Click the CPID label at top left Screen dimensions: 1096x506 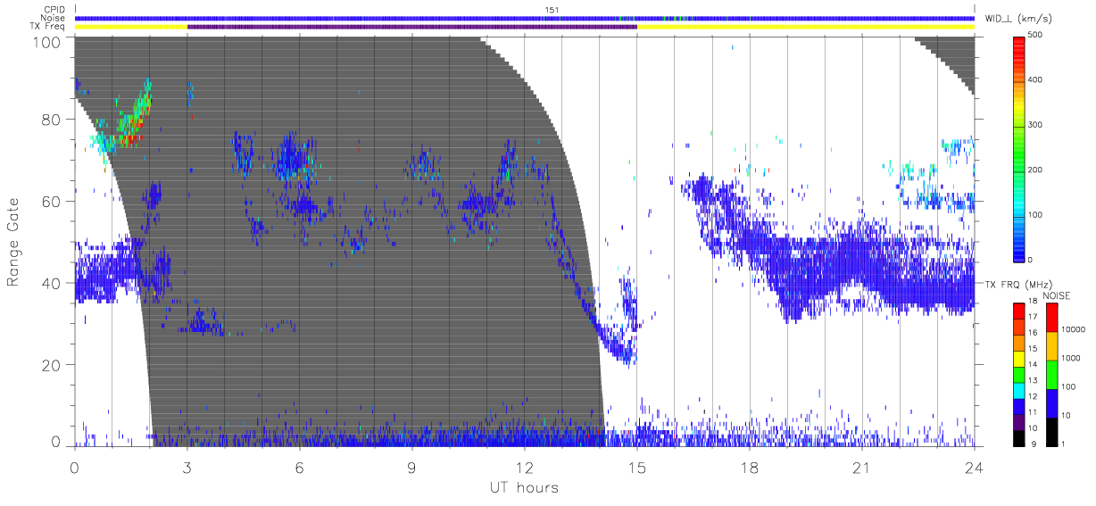click(x=53, y=10)
